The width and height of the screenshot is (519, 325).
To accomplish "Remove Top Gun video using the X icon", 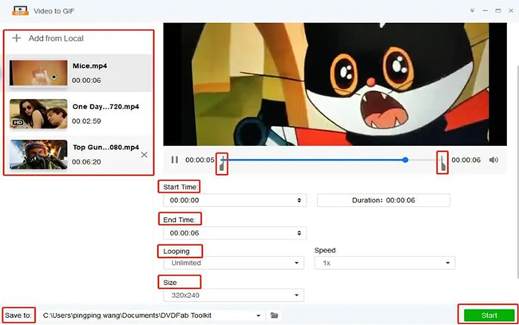I will (x=144, y=154).
